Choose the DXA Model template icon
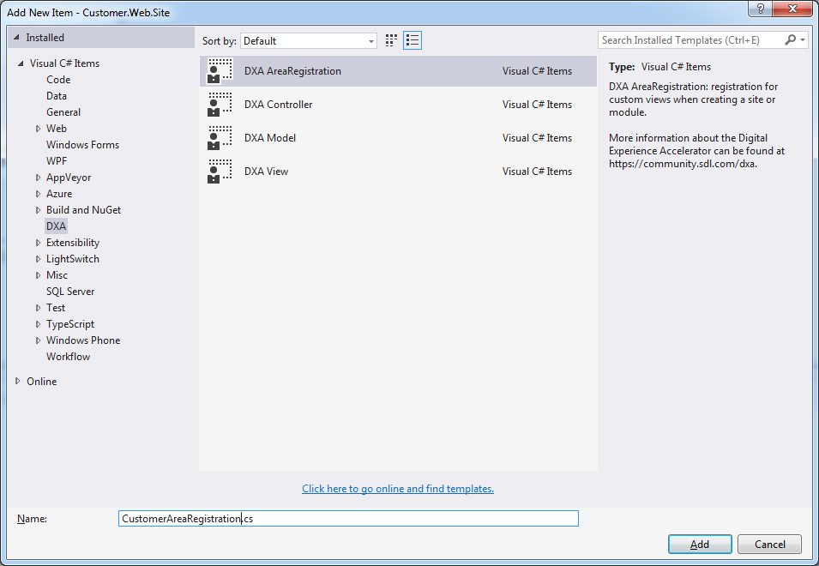Image resolution: width=819 pixels, height=566 pixels. 220,138
